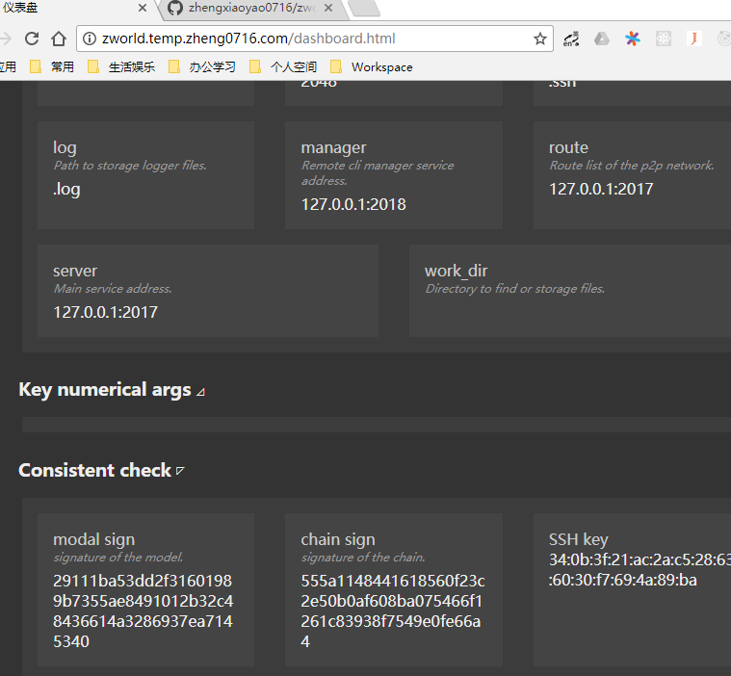
Task: View site info icon in address bar
Action: coord(89,39)
